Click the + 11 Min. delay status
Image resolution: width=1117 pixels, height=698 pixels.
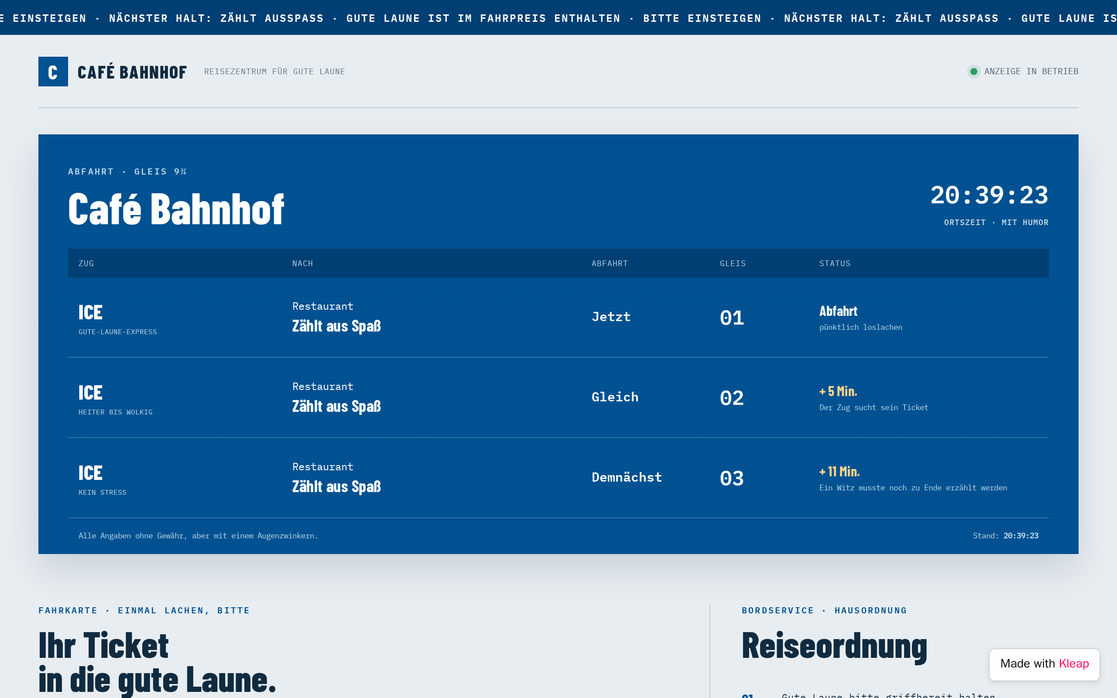pyautogui.click(x=839, y=472)
